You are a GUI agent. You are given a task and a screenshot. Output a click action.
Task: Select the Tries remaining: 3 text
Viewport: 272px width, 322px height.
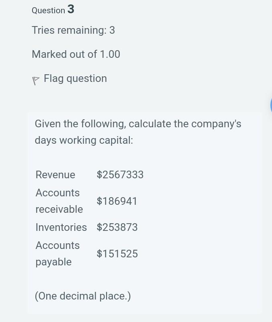tap(73, 30)
